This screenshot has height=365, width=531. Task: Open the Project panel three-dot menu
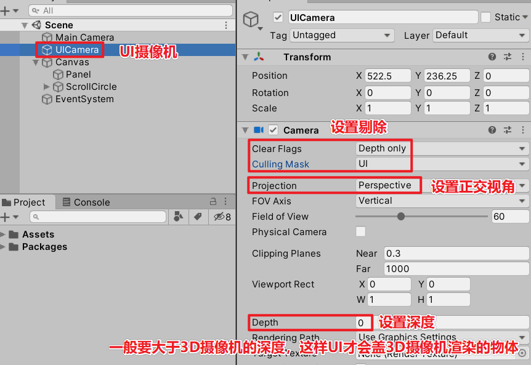point(225,202)
